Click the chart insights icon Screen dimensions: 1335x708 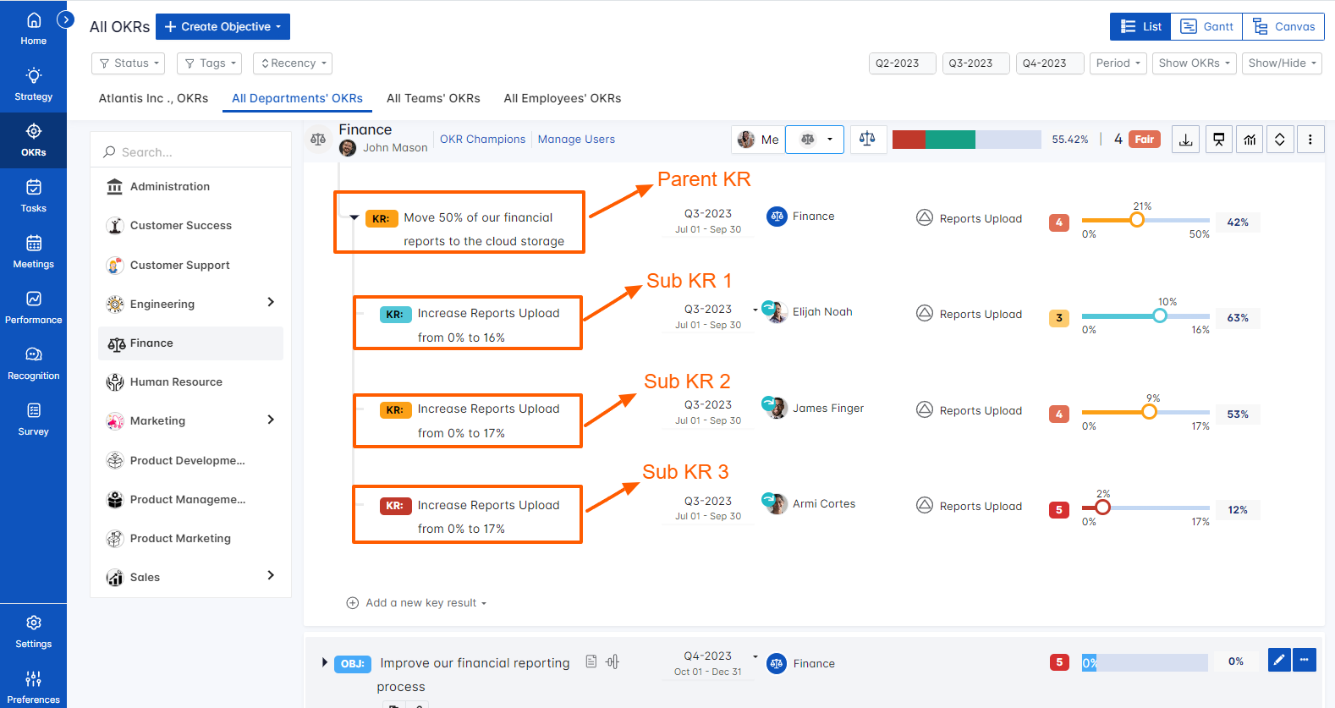[x=1250, y=140]
